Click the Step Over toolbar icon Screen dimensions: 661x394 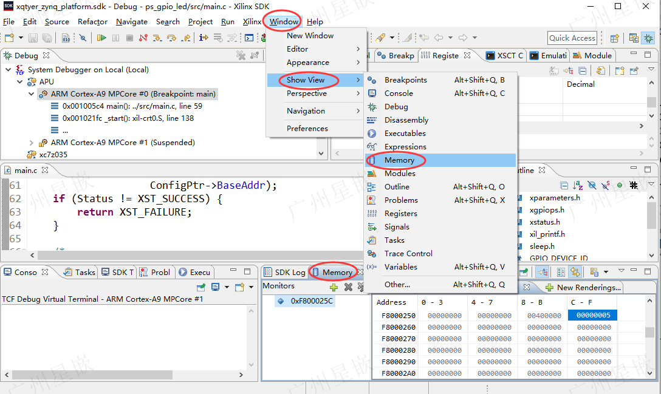coord(172,38)
